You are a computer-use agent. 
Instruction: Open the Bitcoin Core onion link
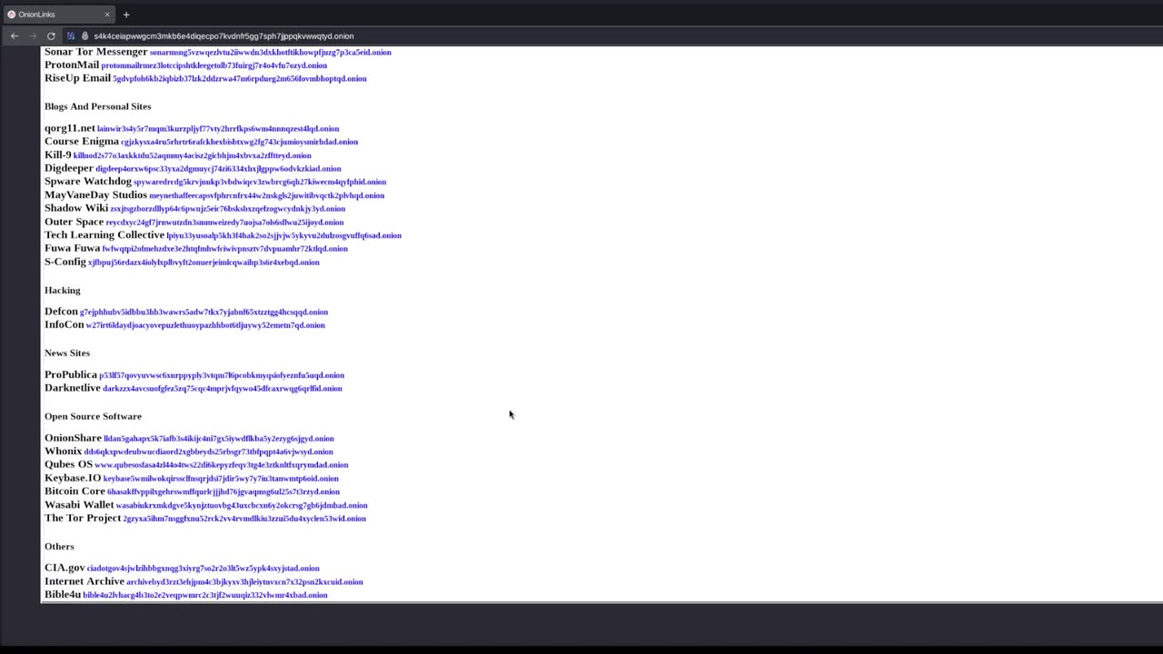[224, 492]
